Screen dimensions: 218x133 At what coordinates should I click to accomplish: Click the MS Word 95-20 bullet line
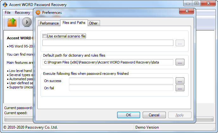click(20, 46)
